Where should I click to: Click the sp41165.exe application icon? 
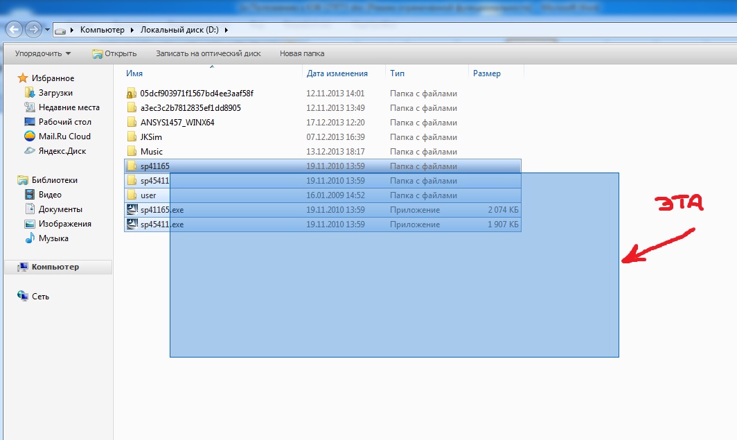[132, 210]
